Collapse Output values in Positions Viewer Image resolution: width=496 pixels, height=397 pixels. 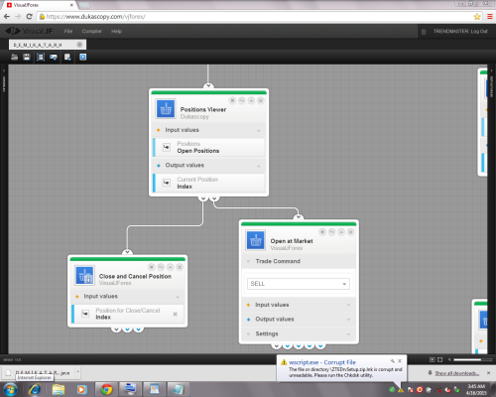tap(259, 166)
